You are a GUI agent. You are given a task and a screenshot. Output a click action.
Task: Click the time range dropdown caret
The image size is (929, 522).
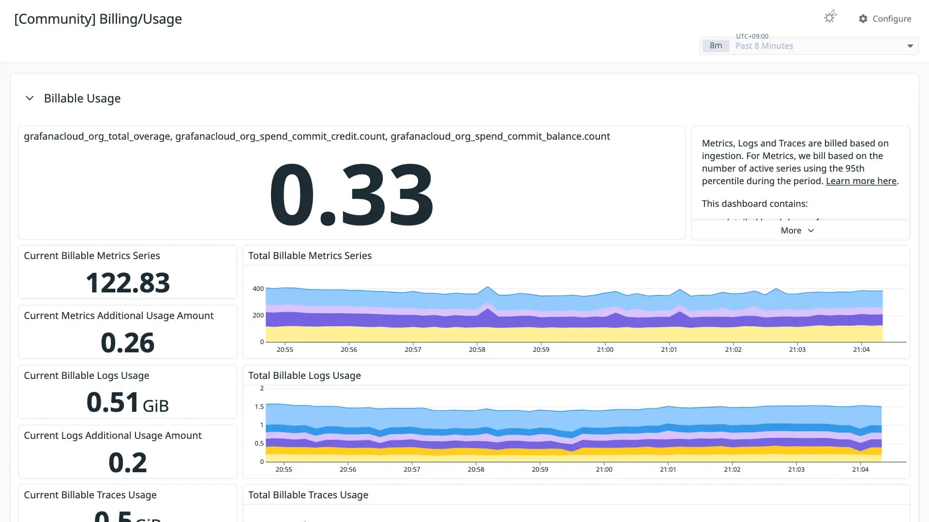(x=910, y=46)
